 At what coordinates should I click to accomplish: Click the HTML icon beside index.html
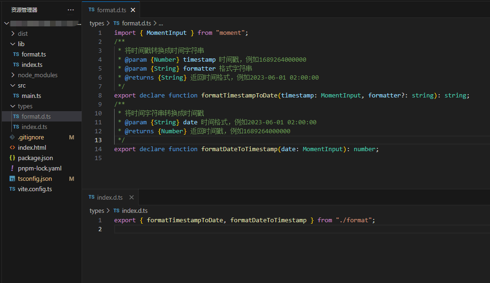pyautogui.click(x=12, y=147)
